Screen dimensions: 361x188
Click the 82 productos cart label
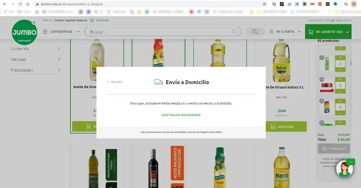click(328, 41)
